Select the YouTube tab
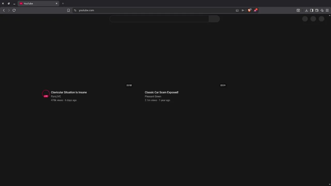The height and width of the screenshot is (186, 331). click(38, 4)
